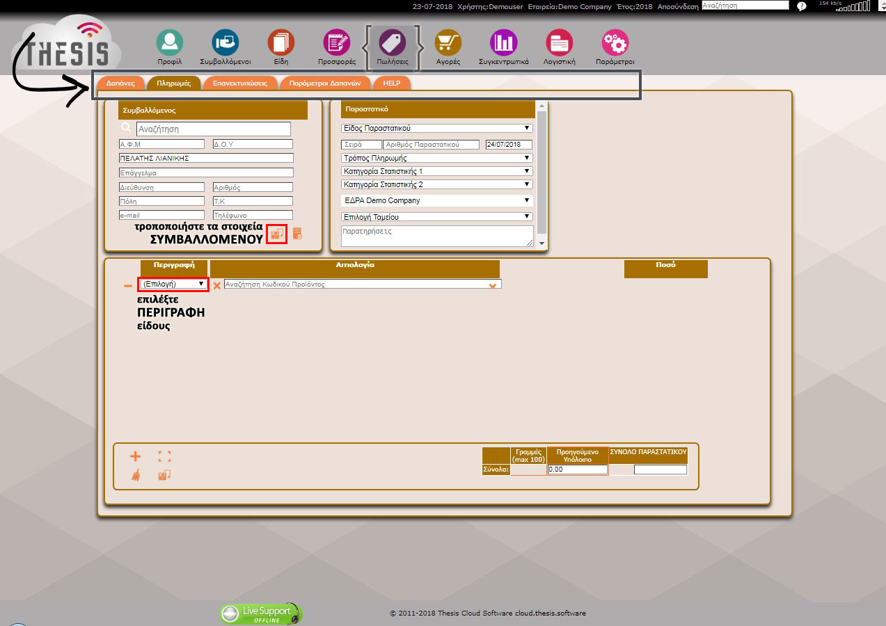Open the Περιγραφή (Επιλογή) dropdown
This screenshot has width=886, height=626.
[x=173, y=284]
